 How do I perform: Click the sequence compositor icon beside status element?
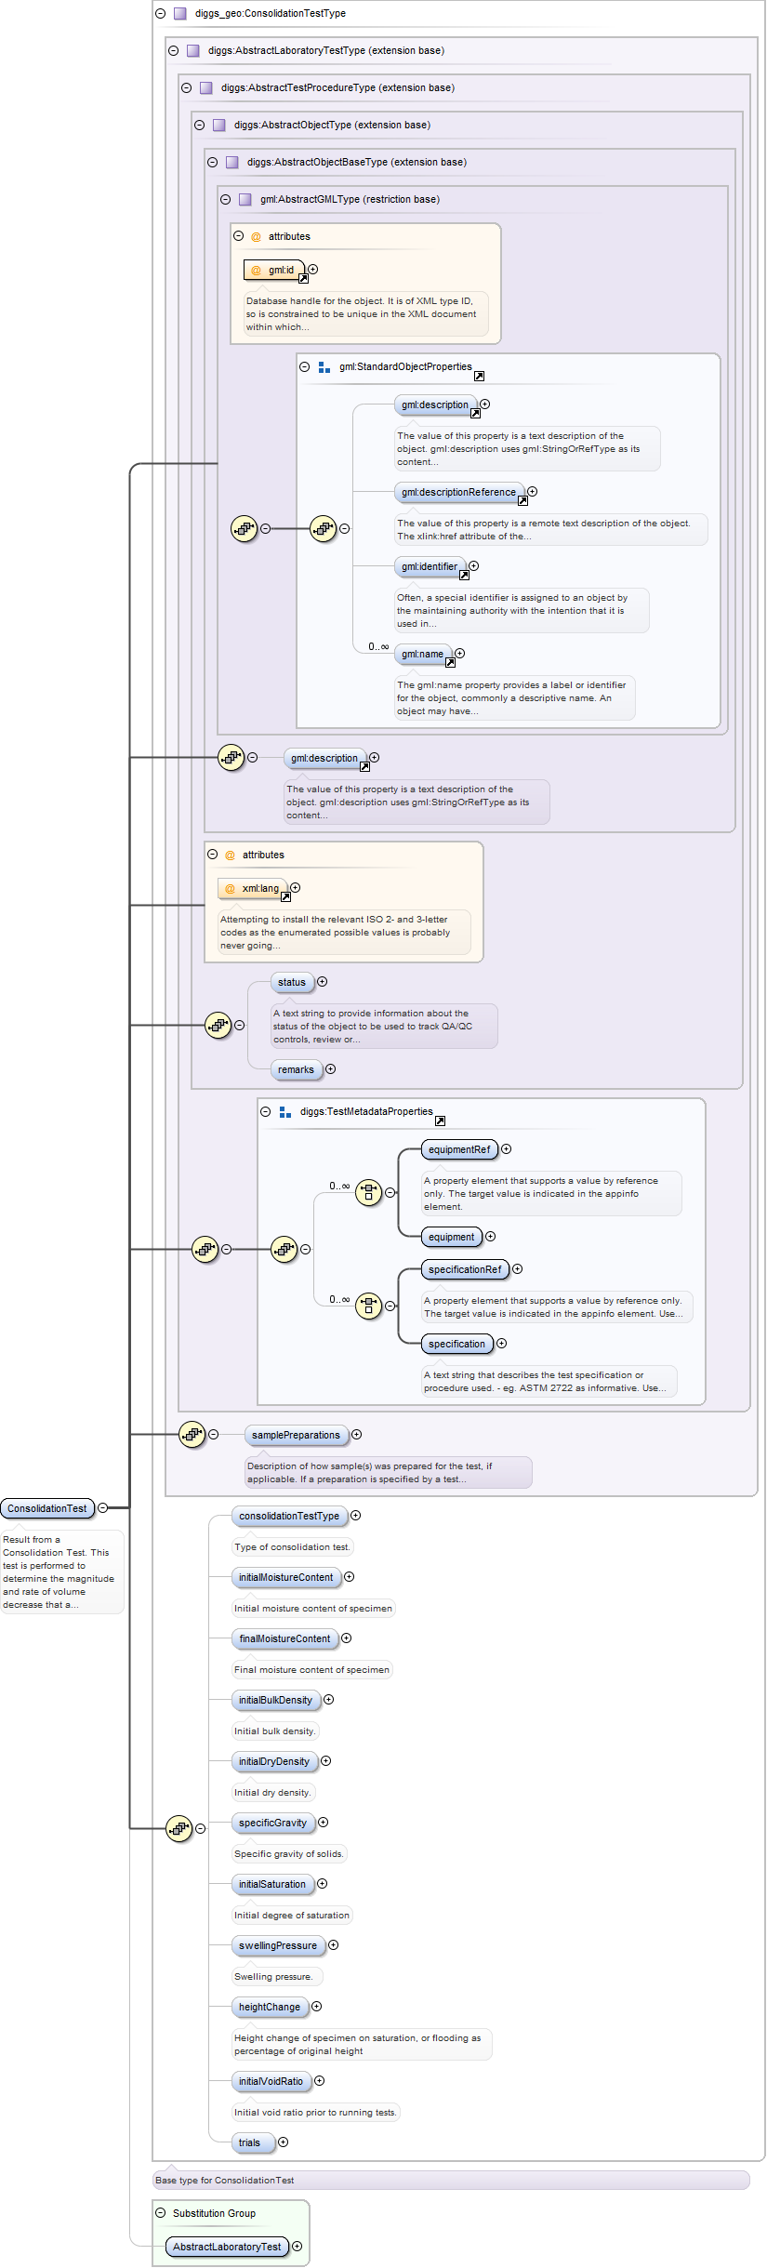click(218, 1026)
